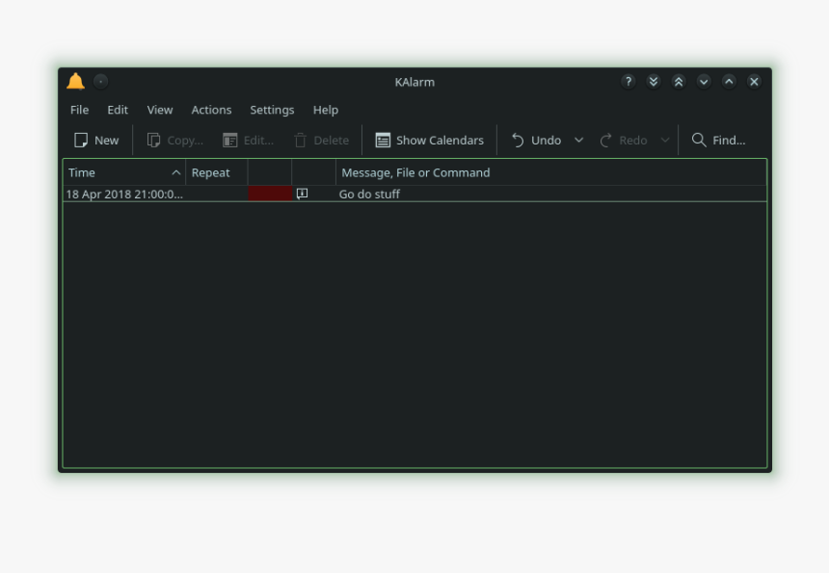This screenshot has height=573, width=829.
Task: Minimize the KAlarm window
Action: point(704,81)
